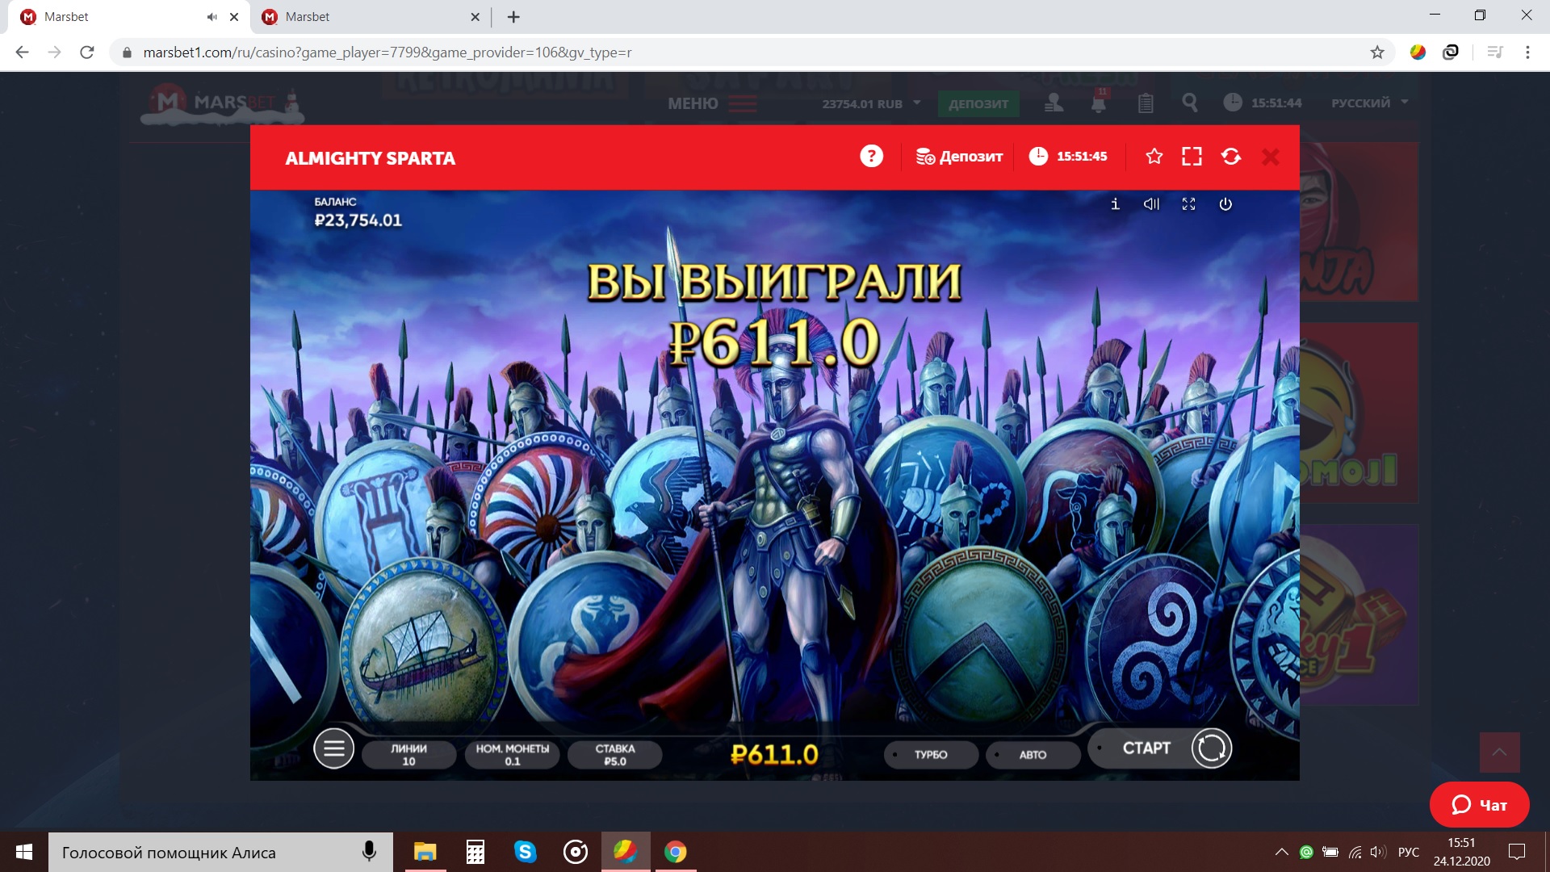Select the ЛИНИИ 10 setting

pyautogui.click(x=409, y=755)
